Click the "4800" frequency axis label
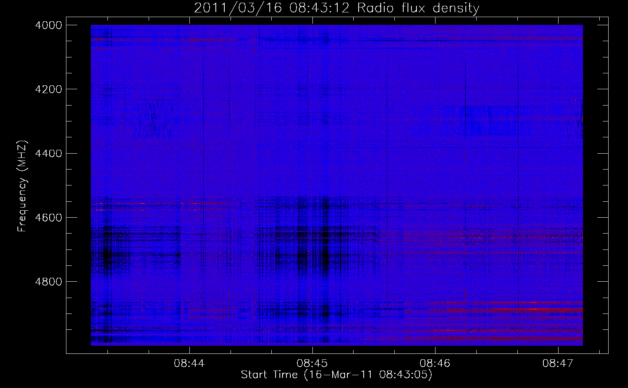This screenshot has width=628, height=388. 49,282
